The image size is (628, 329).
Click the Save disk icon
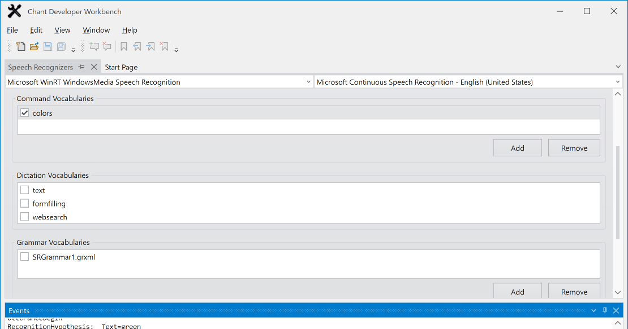click(48, 47)
